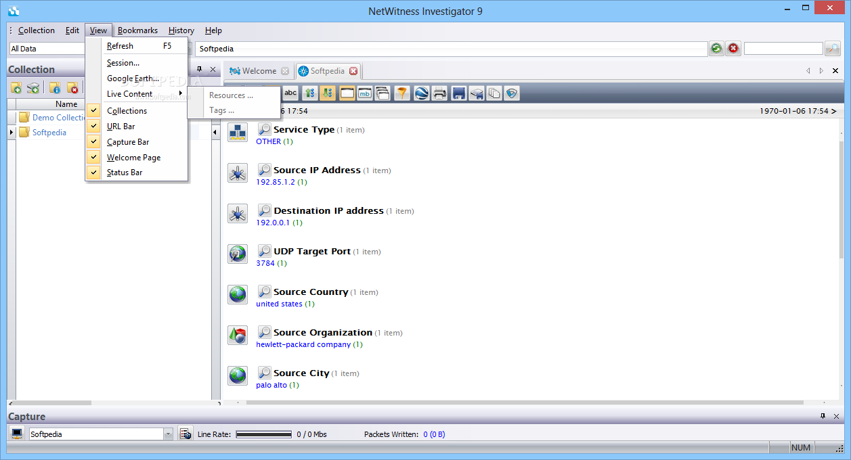Click the Source Organization report icon
Image resolution: width=851 pixels, height=460 pixels.
(x=238, y=335)
